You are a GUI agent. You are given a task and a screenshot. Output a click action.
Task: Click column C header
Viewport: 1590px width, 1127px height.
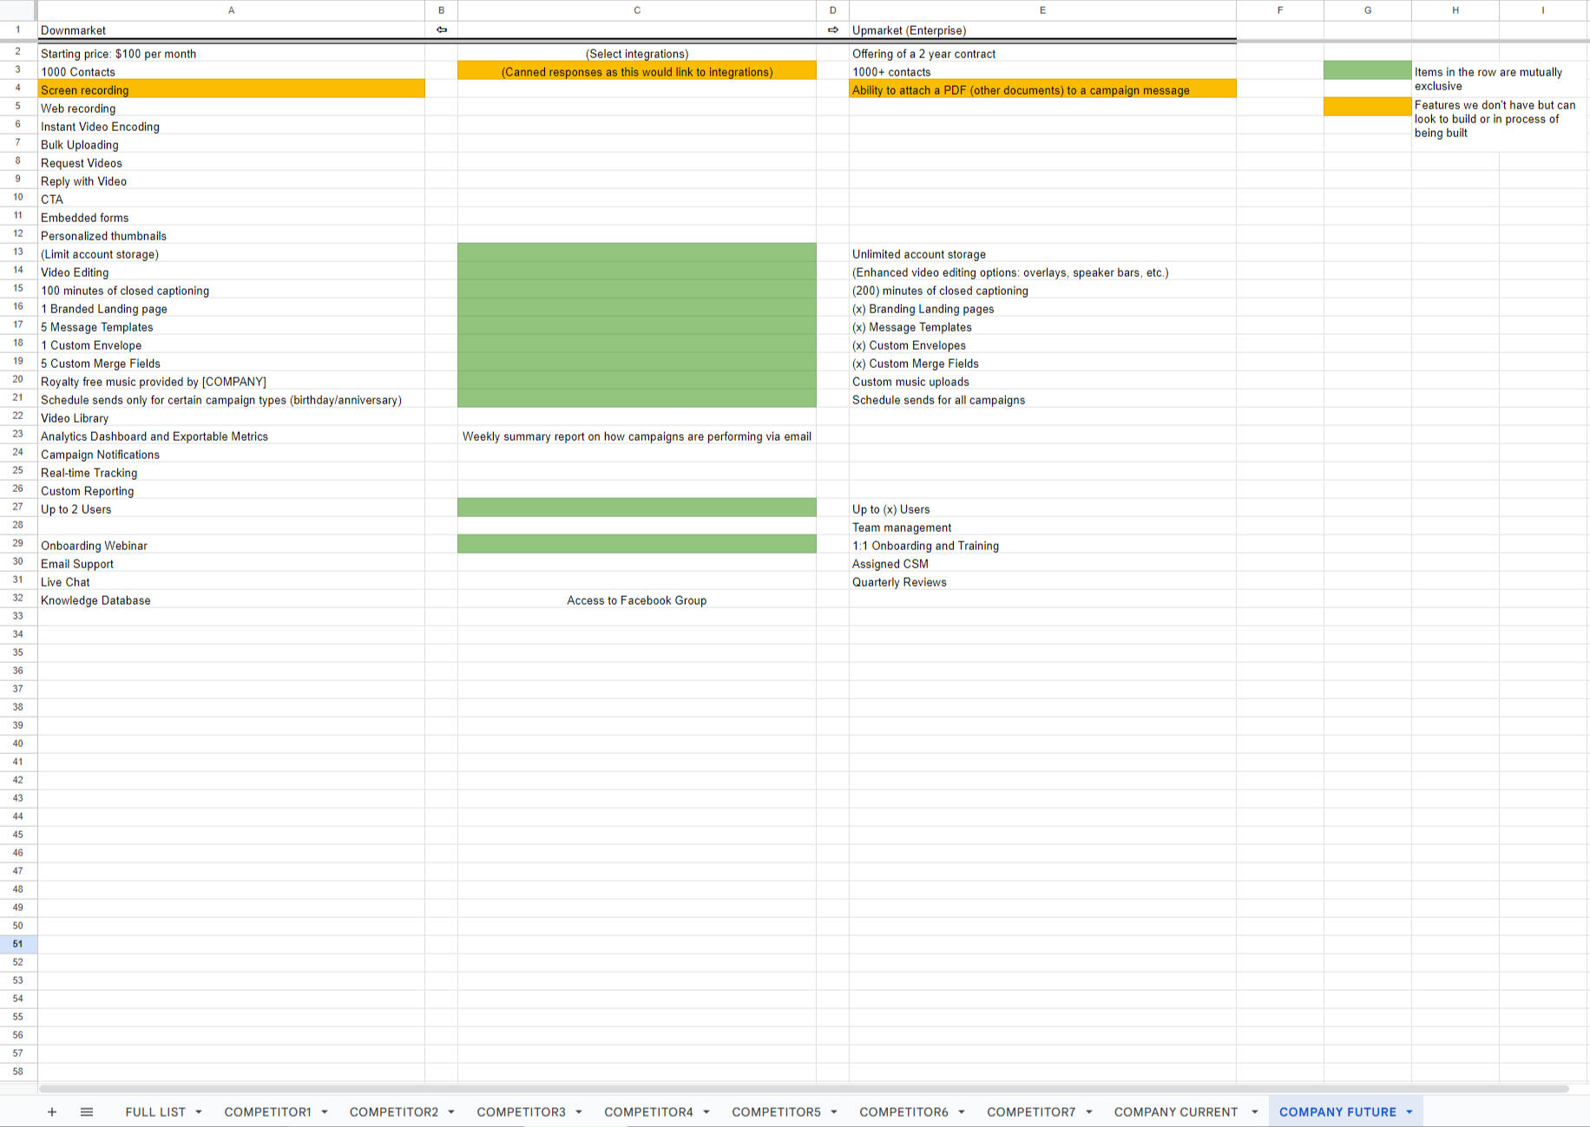point(636,10)
